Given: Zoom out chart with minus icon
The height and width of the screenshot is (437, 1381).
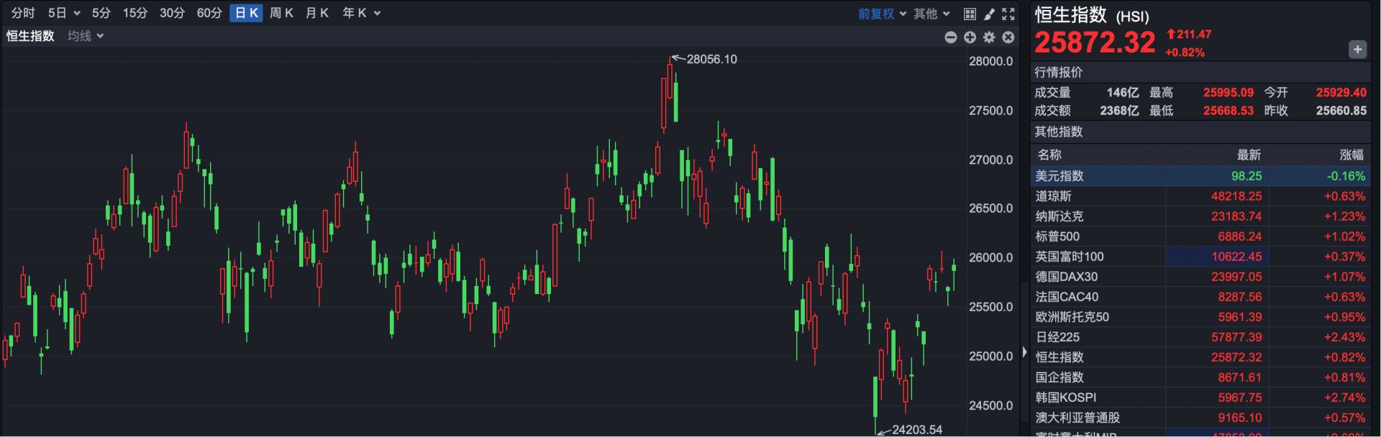Looking at the screenshot, I should (x=950, y=37).
